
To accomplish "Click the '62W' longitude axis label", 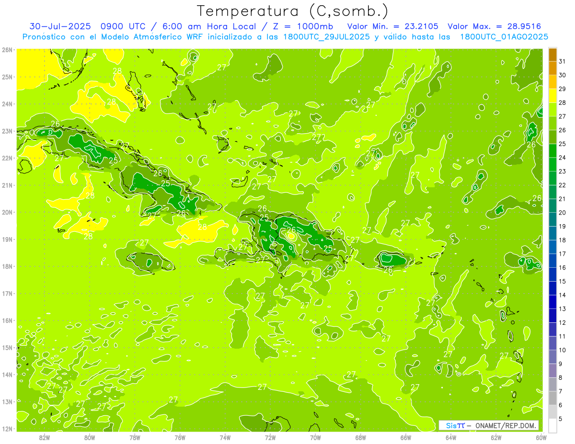I will click(x=496, y=438).
